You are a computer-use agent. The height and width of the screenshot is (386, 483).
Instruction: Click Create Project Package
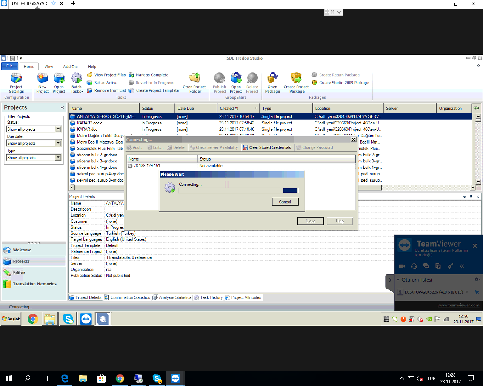(x=296, y=83)
